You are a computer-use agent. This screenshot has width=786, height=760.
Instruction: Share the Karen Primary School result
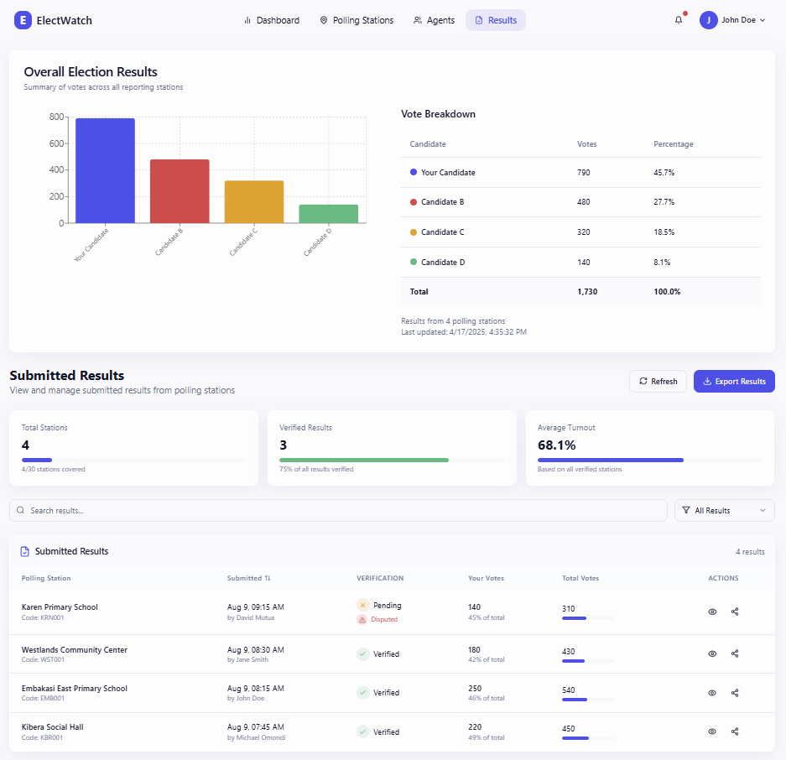click(735, 612)
